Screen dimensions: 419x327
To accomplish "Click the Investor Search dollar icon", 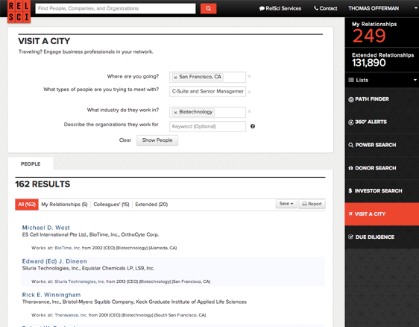I will tap(350, 191).
